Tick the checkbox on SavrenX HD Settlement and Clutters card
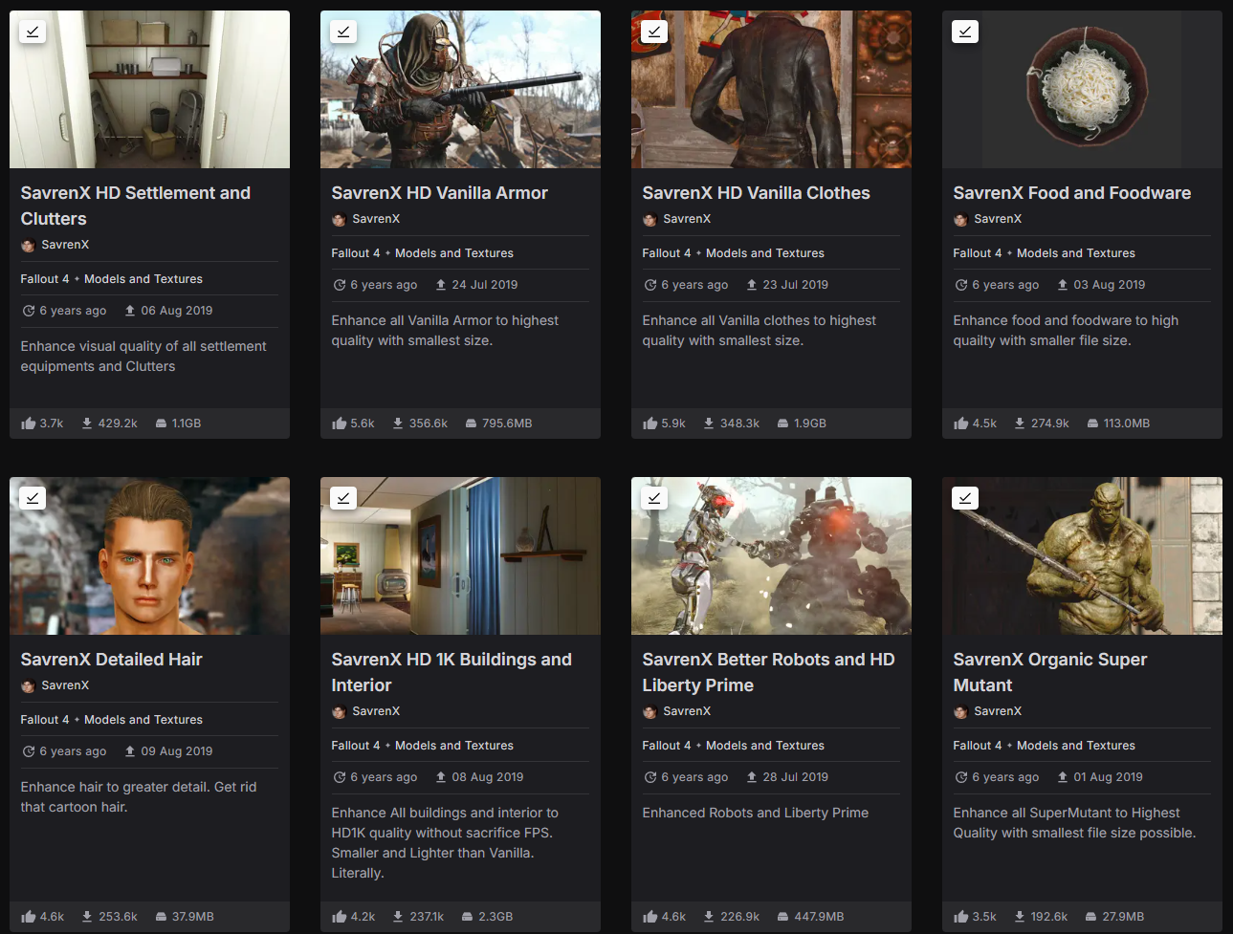The width and height of the screenshot is (1233, 934). 33,32
